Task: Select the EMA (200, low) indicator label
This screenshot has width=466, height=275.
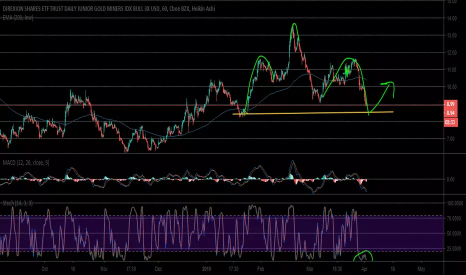Action: 18,18
